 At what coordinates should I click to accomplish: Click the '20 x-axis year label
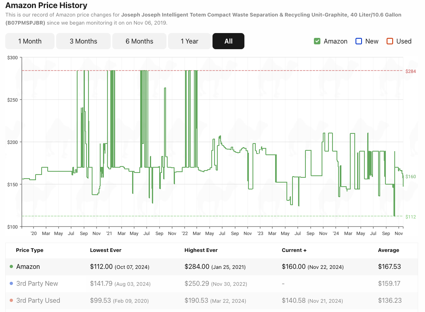pos(34,233)
